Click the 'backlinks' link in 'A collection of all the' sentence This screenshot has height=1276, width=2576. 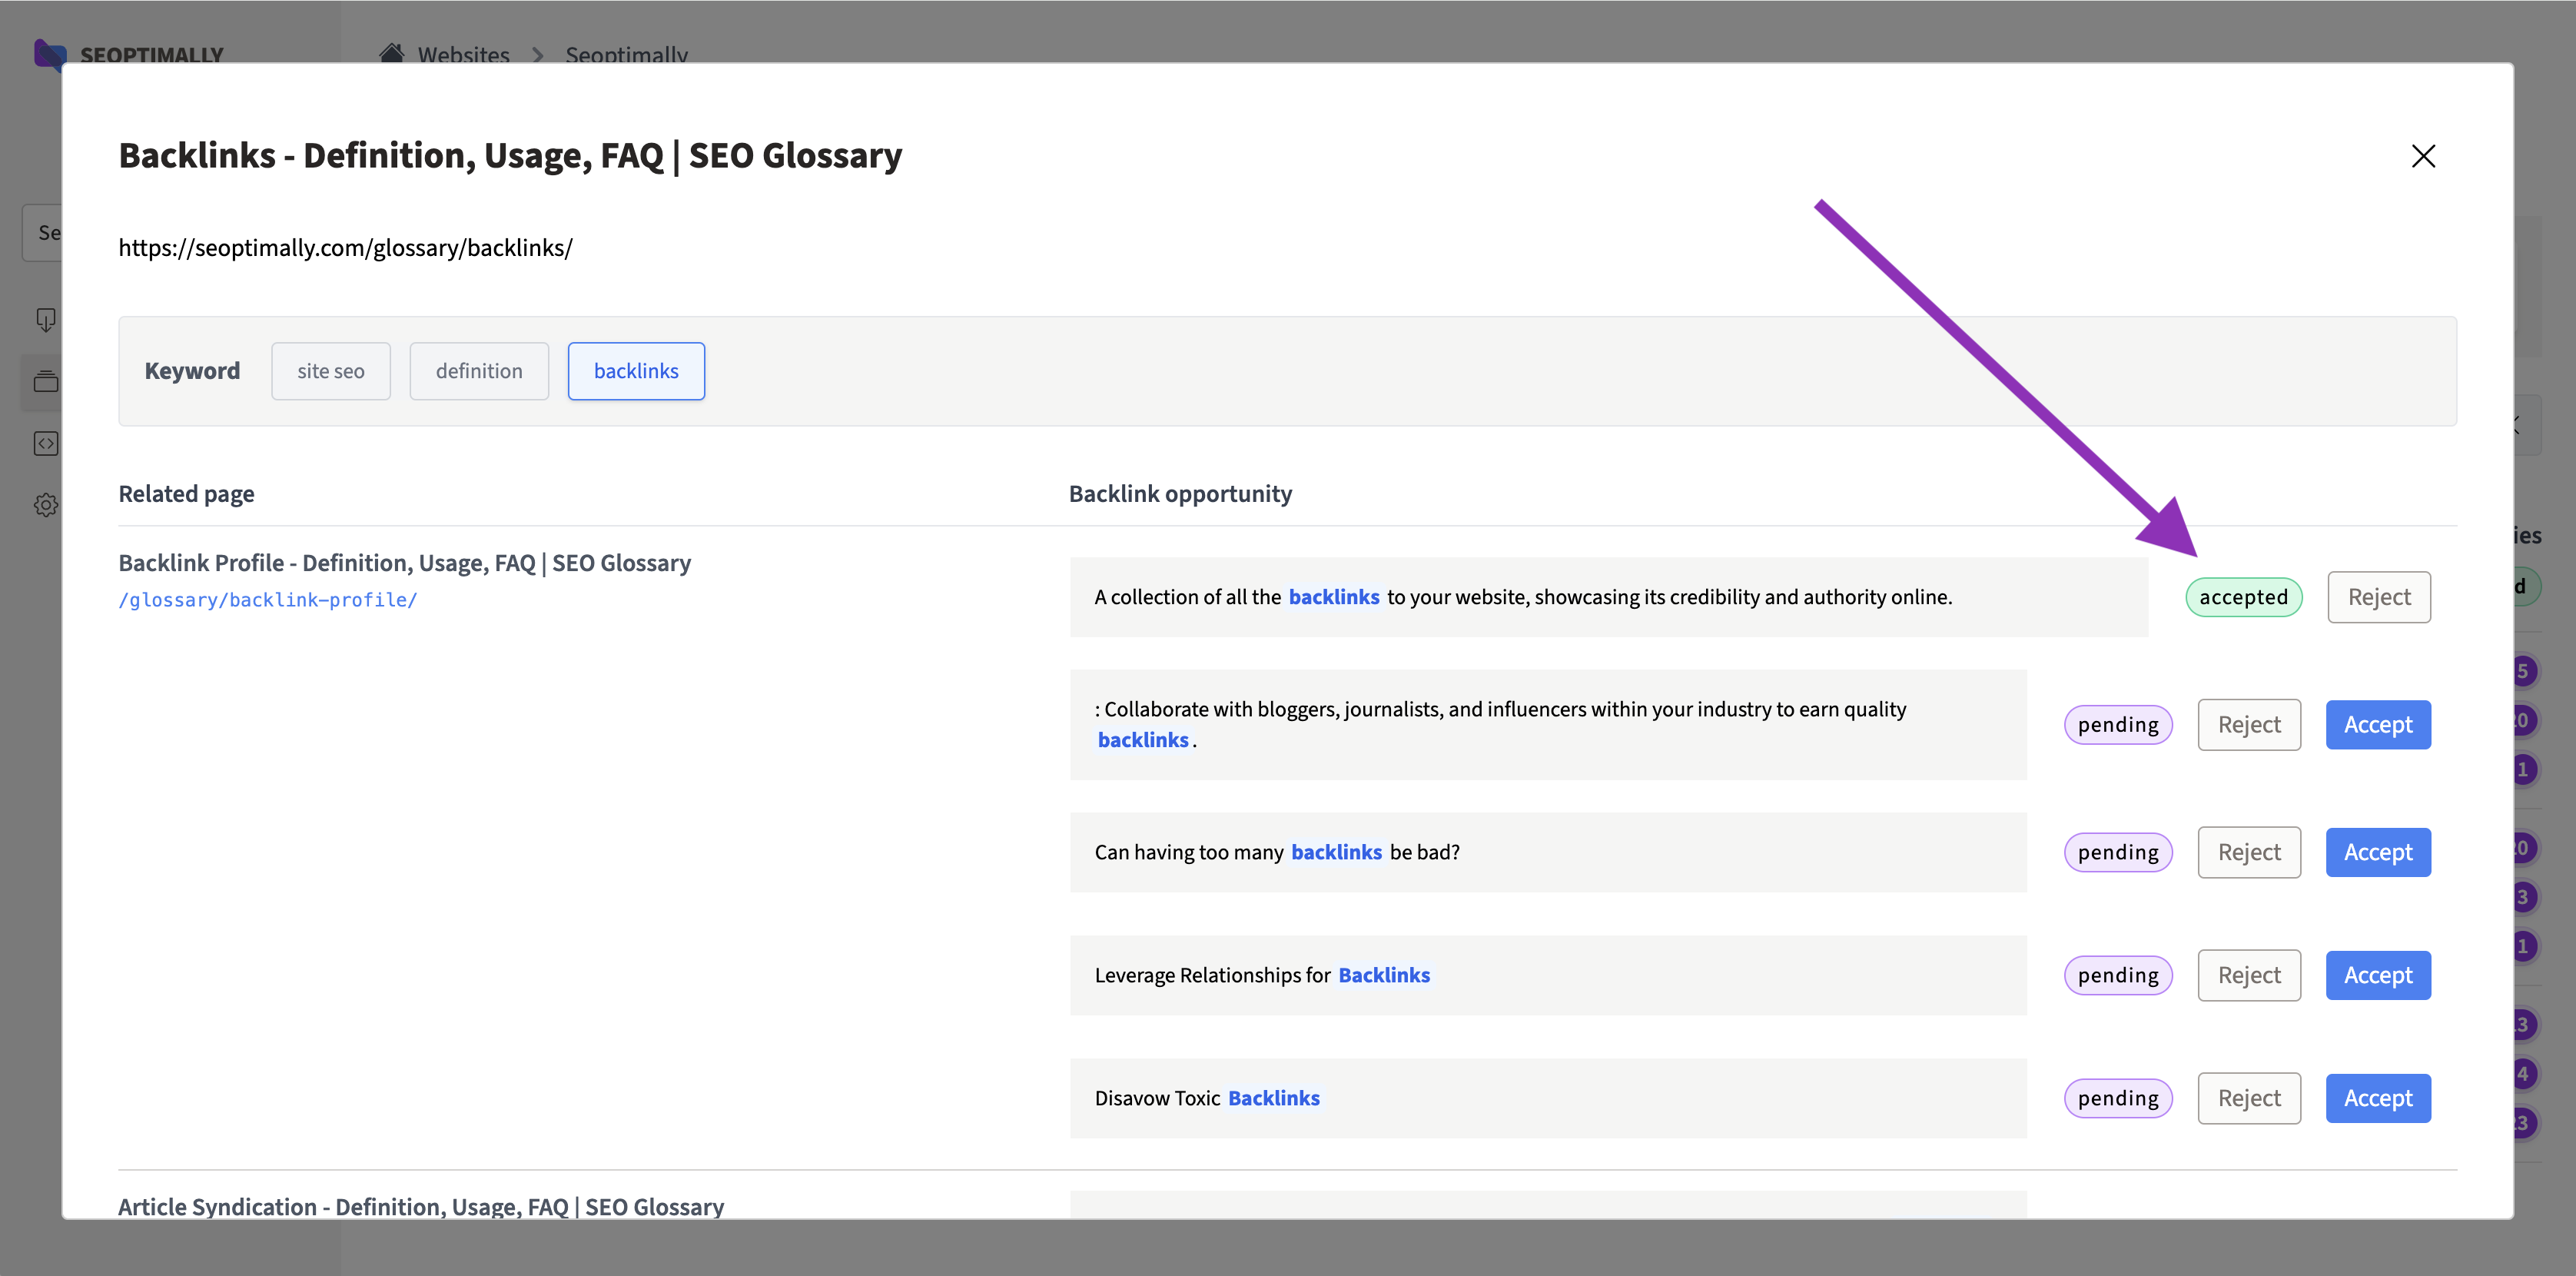(1333, 597)
